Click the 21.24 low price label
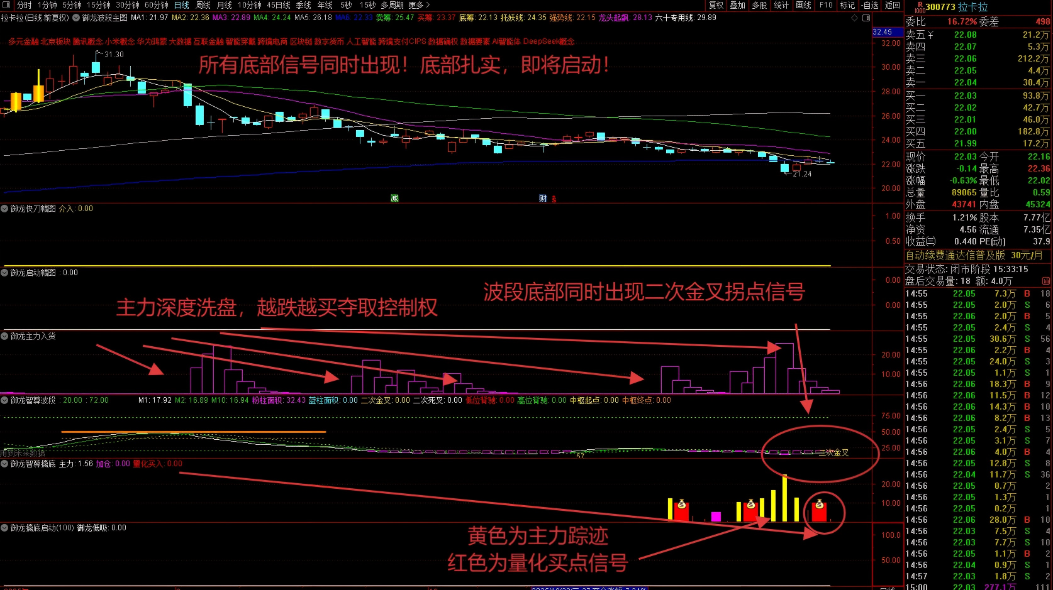 click(x=802, y=174)
